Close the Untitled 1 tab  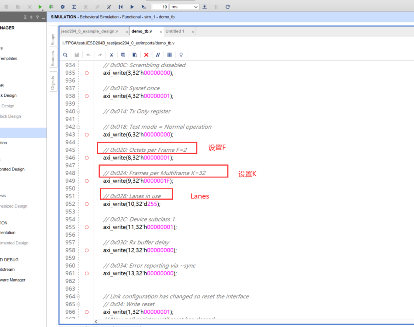tap(193, 32)
